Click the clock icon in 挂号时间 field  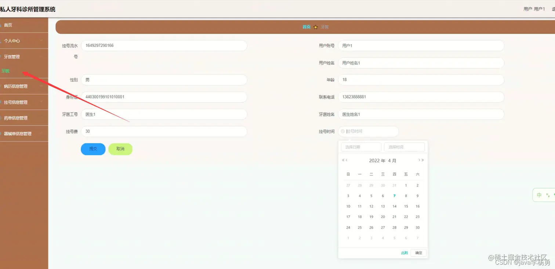coord(343,131)
